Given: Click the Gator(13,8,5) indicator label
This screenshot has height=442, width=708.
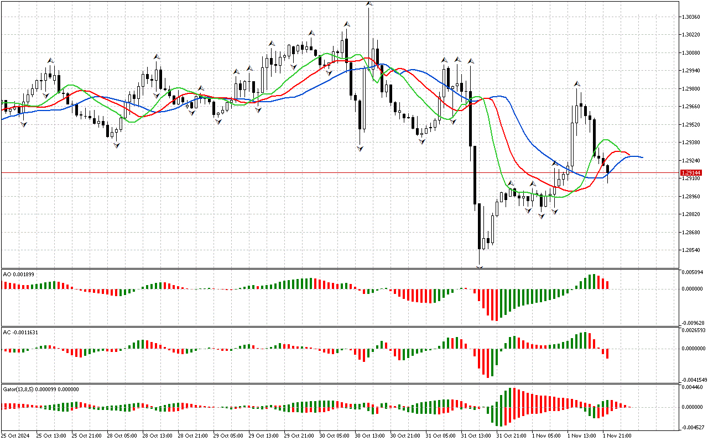Looking at the screenshot, I should click(x=40, y=389).
